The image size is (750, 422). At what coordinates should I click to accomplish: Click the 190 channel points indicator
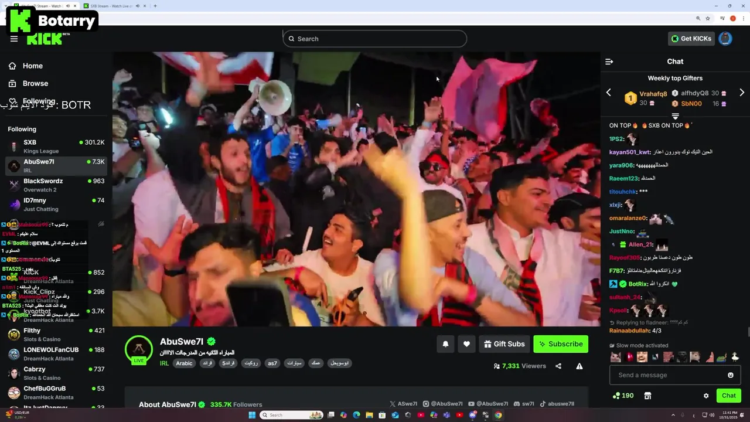point(623,396)
